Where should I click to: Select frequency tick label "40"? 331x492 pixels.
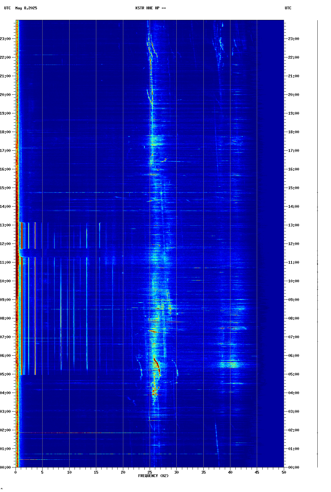coord(230,472)
